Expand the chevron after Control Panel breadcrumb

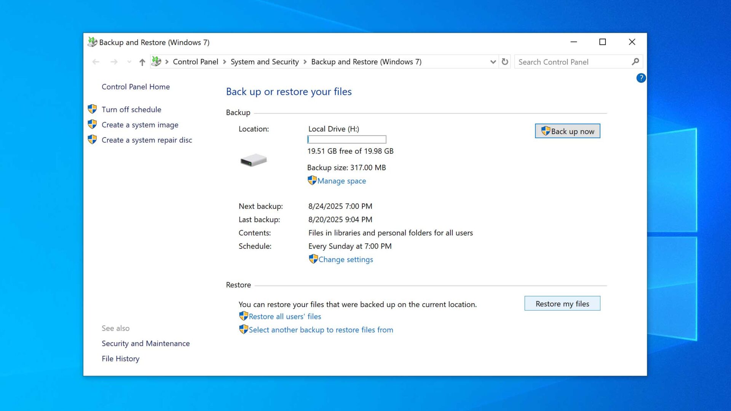[225, 62]
